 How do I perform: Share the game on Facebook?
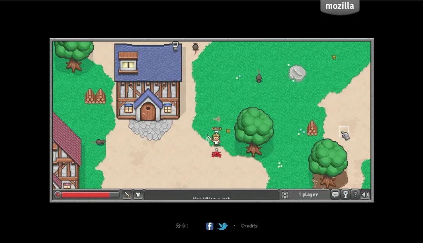[210, 226]
